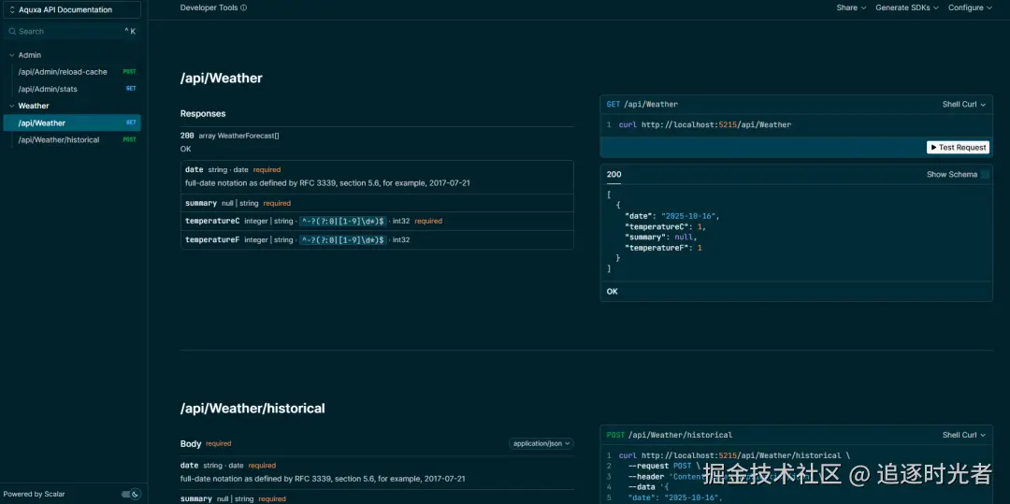Click the POST badge beside /api/Weather/historical
This screenshot has width=1010, height=504.
coord(129,140)
